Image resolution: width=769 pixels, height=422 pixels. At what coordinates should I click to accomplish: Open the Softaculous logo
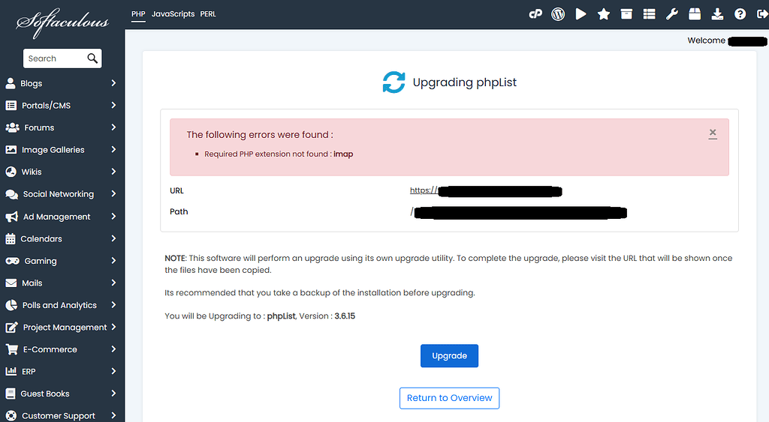[x=62, y=22]
